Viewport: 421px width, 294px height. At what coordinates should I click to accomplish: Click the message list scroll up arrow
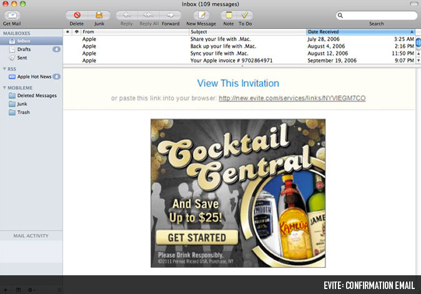[418, 54]
